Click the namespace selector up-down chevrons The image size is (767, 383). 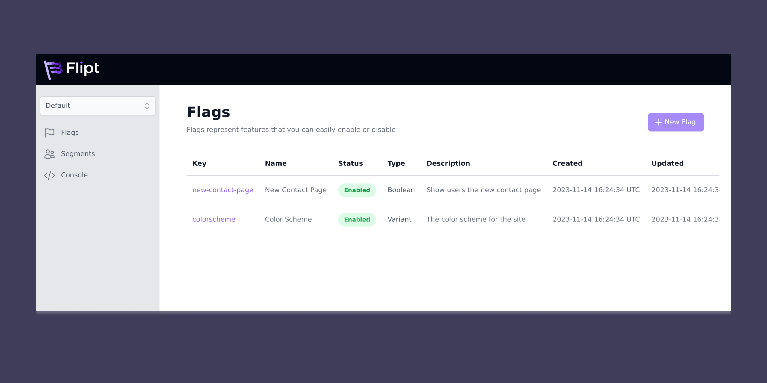click(x=147, y=106)
